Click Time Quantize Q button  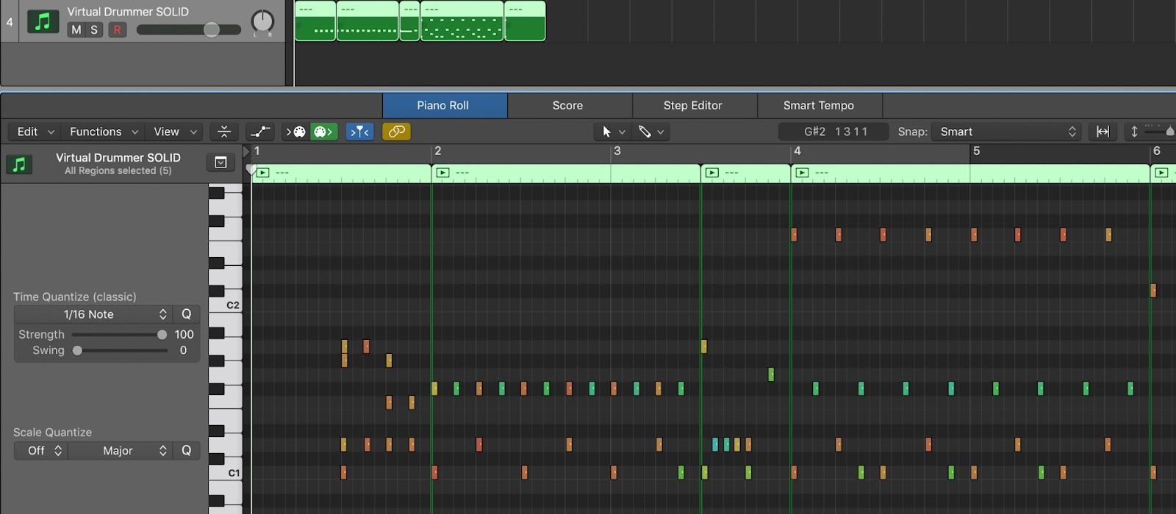[187, 314]
